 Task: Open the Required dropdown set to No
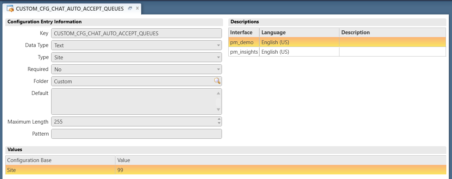(219, 69)
